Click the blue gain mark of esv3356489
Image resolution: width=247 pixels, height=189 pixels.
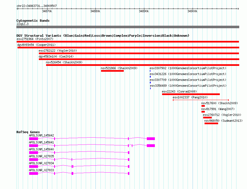coord(150,88)
